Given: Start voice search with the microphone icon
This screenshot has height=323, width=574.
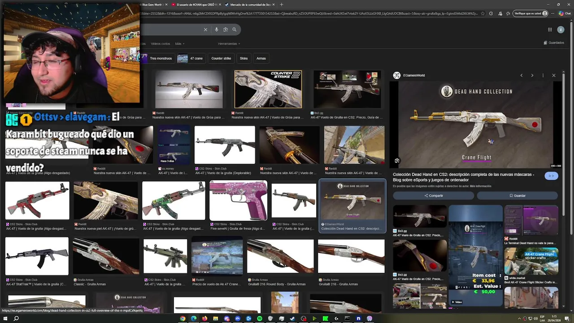Looking at the screenshot, I should coord(217,30).
